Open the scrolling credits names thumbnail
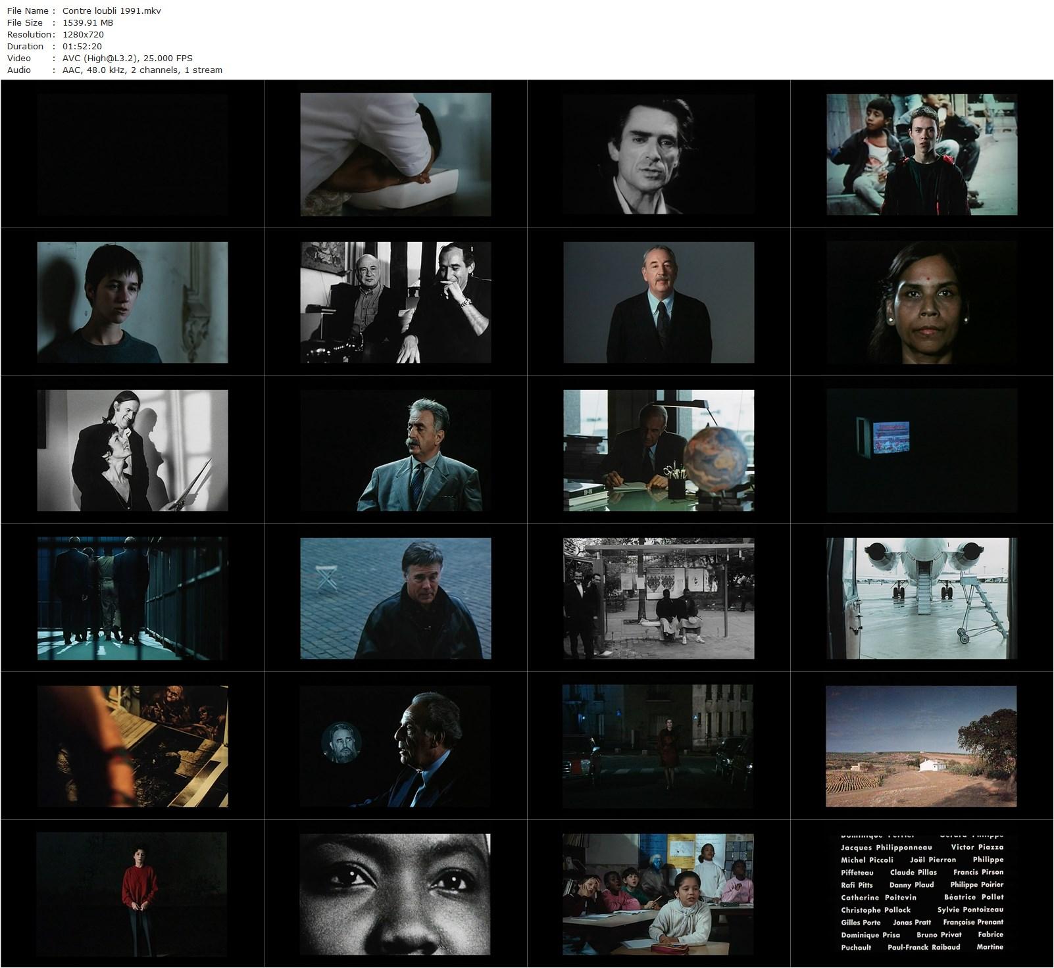This screenshot has width=1054, height=968. [921, 894]
